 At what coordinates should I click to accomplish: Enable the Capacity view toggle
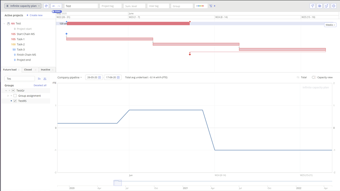pyautogui.click(x=314, y=78)
